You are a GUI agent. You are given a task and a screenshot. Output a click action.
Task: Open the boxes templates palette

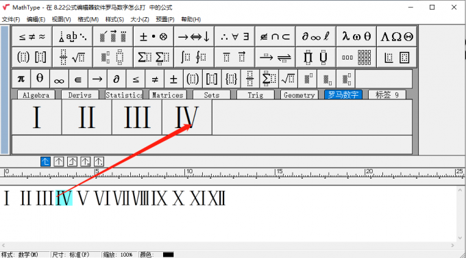tap(397, 57)
